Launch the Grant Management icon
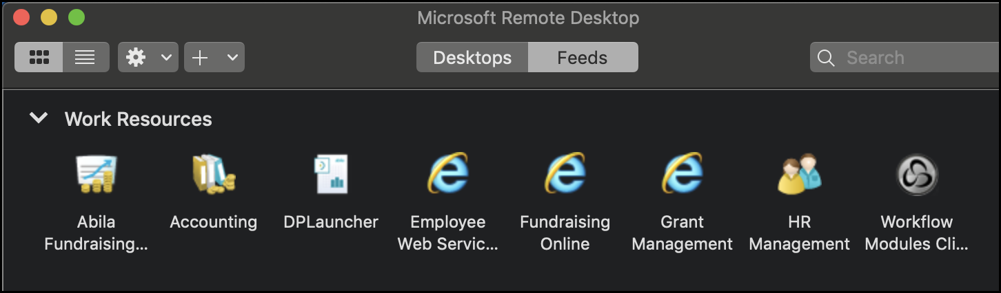The image size is (1001, 293). point(682,173)
